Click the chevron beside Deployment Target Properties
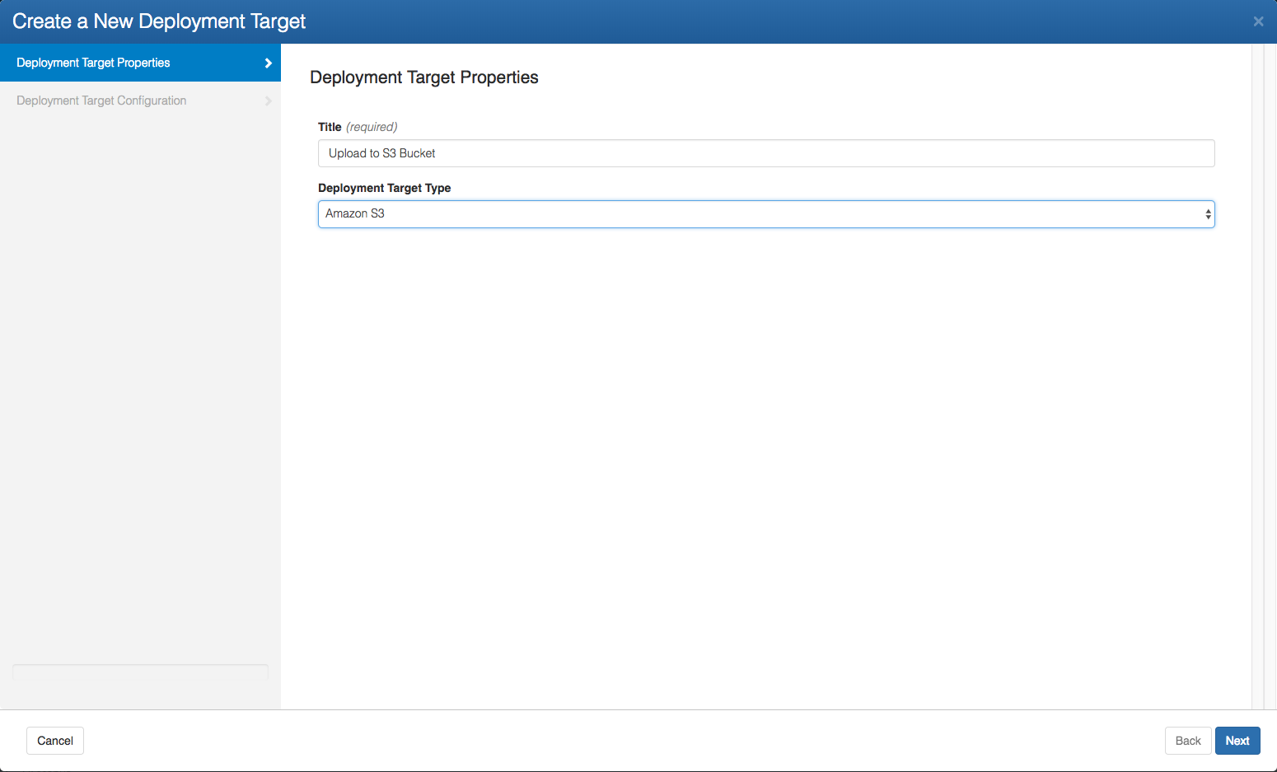Viewport: 1277px width, 772px height. tap(268, 63)
